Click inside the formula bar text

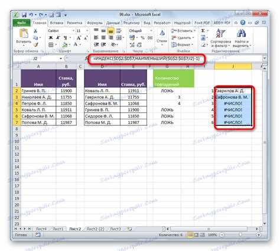click(x=146, y=58)
